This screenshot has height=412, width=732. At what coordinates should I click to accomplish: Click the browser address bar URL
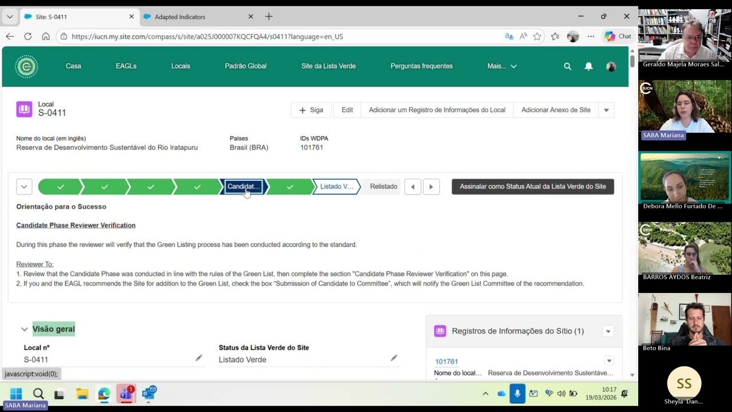(x=207, y=36)
